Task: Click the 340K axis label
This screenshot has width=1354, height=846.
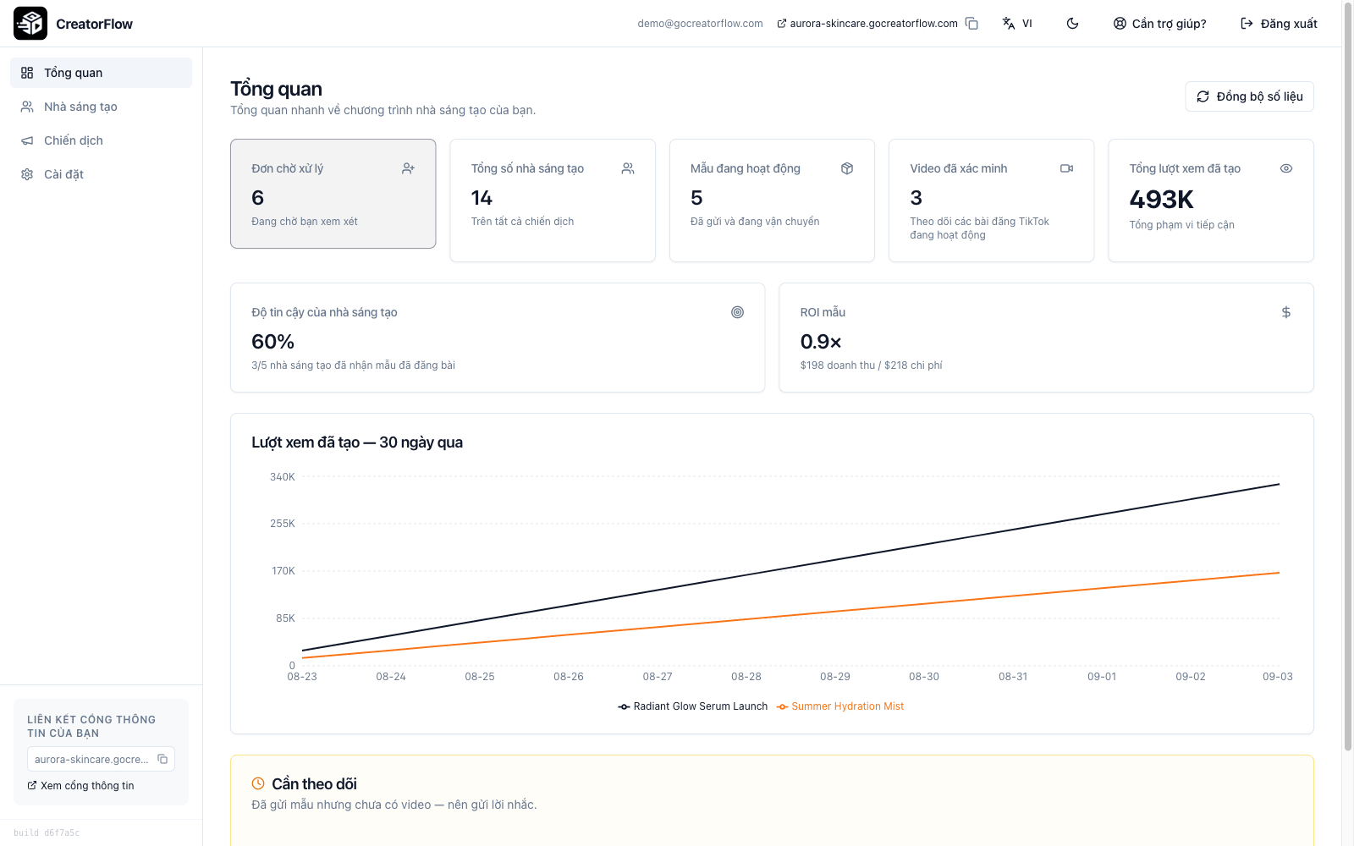Action: [x=283, y=477]
